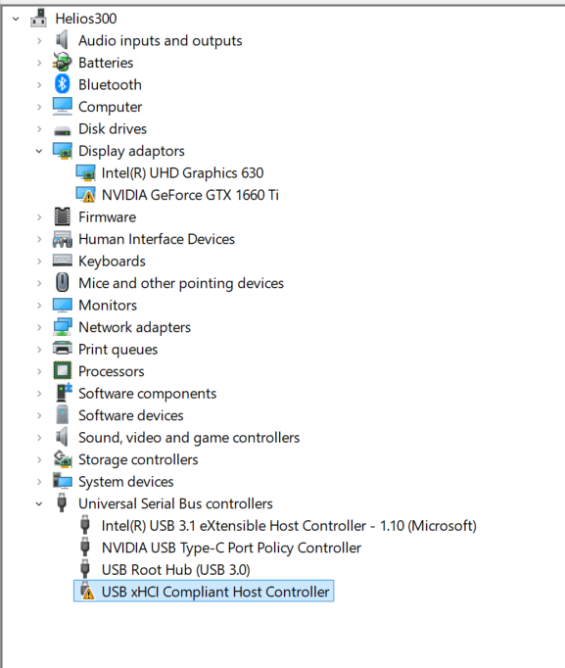Screen dimensions: 565x668
Task: Select USB Root Hub (USB 3.0) entry
Action: [x=176, y=570]
